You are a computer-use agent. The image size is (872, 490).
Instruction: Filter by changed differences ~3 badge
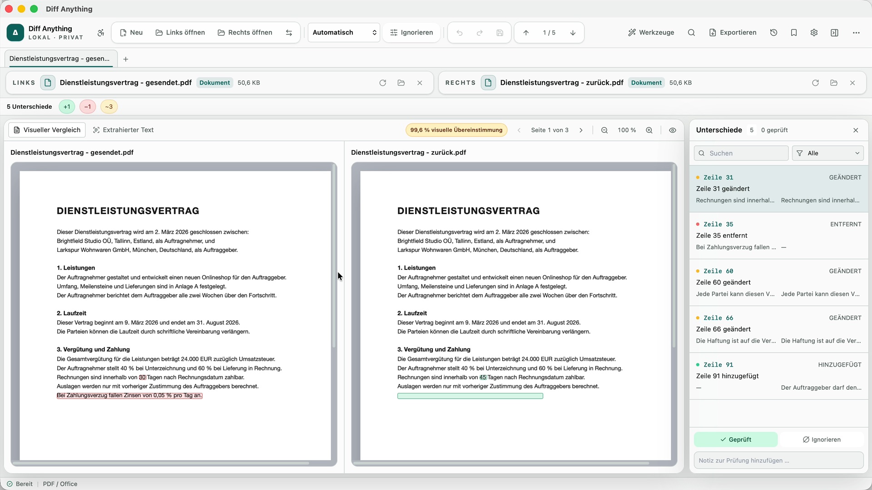109,107
